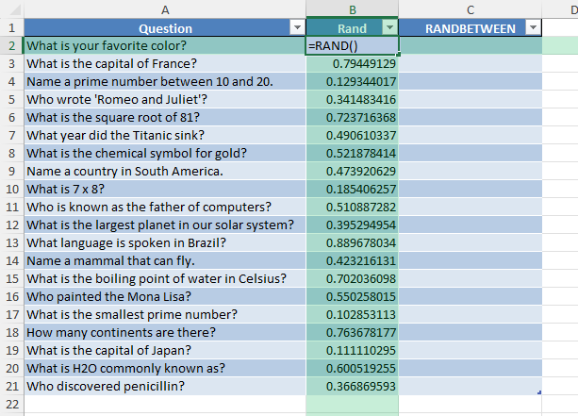Select 'What is your favorite color?' cell
The height and width of the screenshot is (416, 578).
coord(165,45)
